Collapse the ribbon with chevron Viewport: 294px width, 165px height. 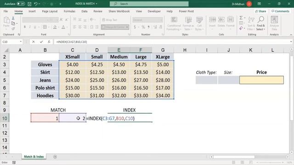pyautogui.click(x=291, y=35)
